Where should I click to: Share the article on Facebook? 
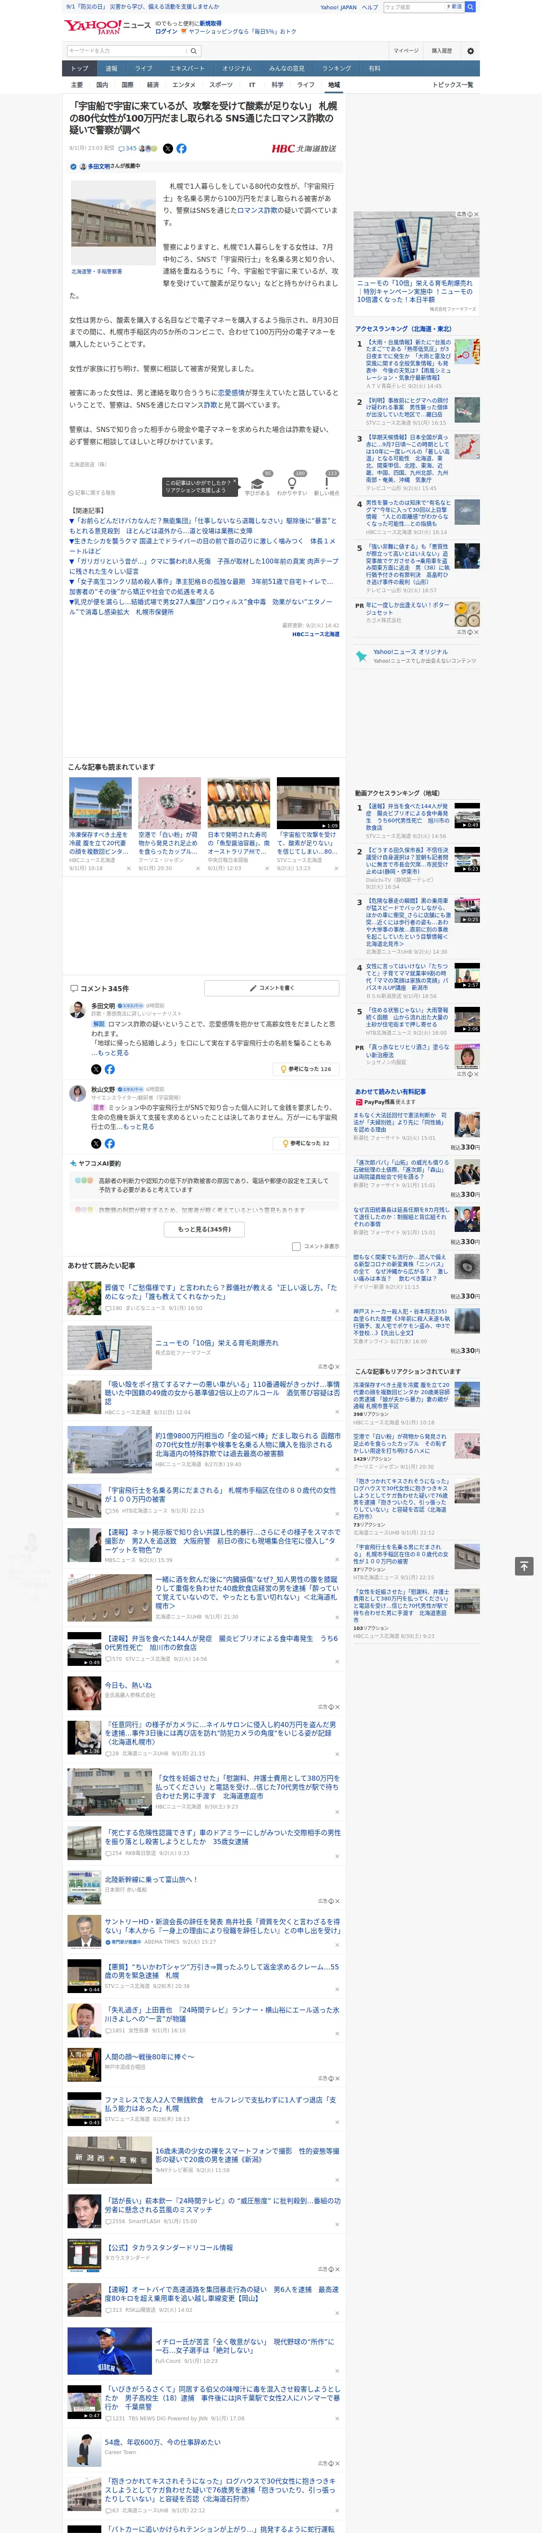click(x=181, y=149)
